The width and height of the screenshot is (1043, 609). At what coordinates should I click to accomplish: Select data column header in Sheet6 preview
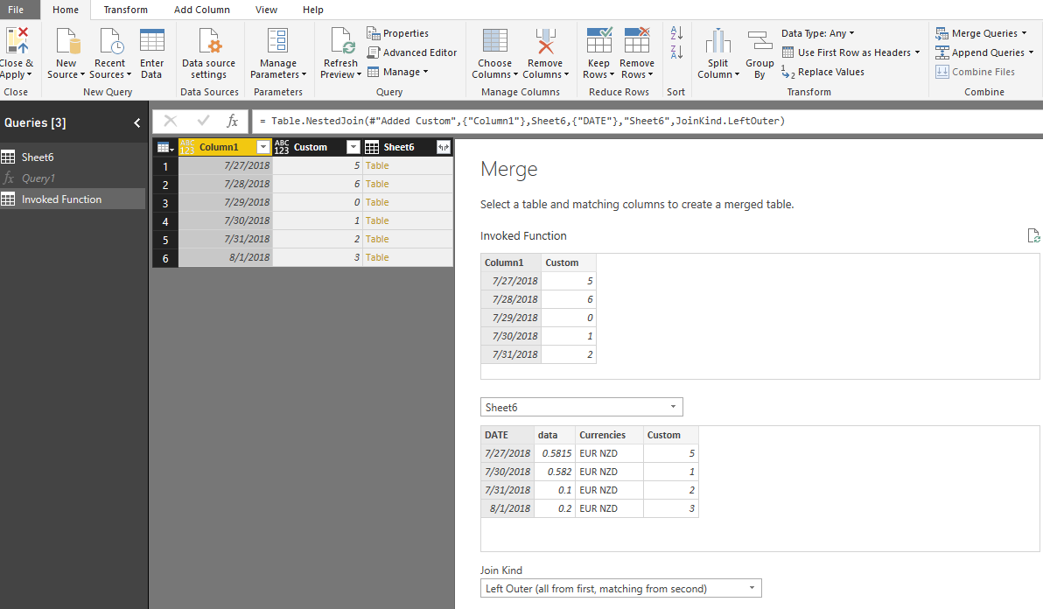[x=554, y=435]
